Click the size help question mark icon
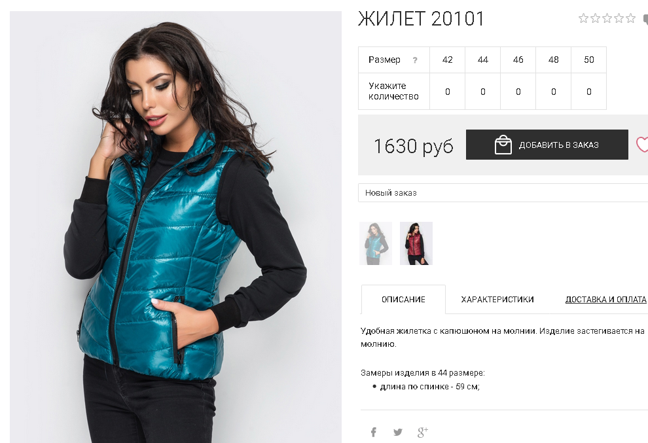The height and width of the screenshot is (443, 648). coord(415,60)
